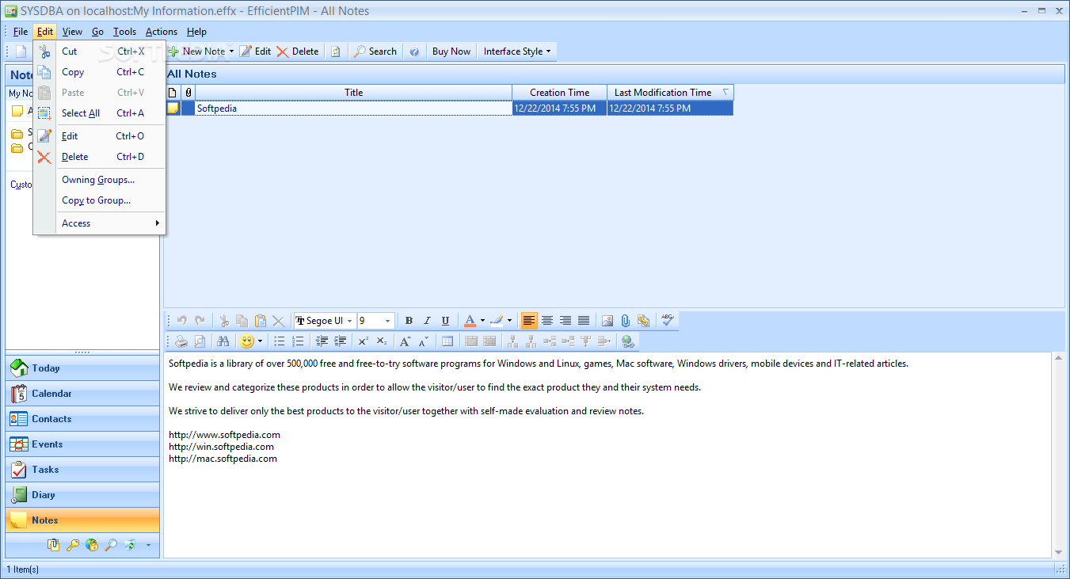This screenshot has height=579, width=1070.
Task: Increase font size with the grow font icon
Action: [405, 341]
